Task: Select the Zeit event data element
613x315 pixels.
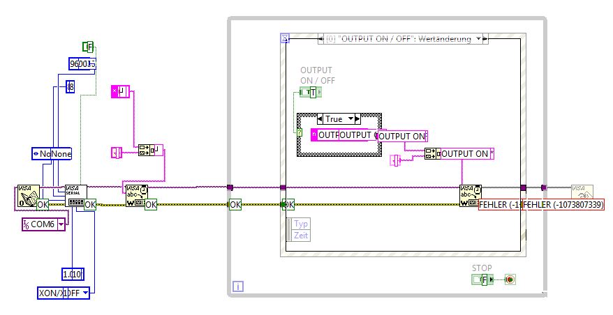Action: pos(301,236)
